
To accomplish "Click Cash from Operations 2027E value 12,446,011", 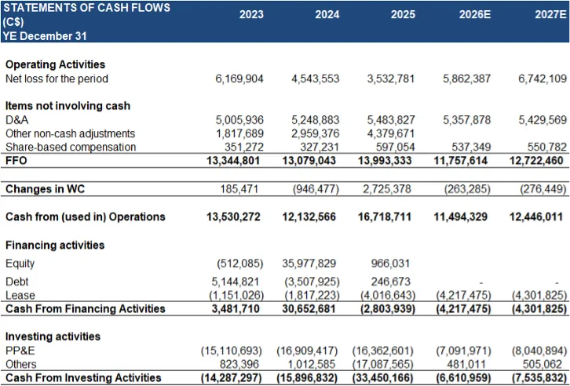I will click(x=536, y=217).
